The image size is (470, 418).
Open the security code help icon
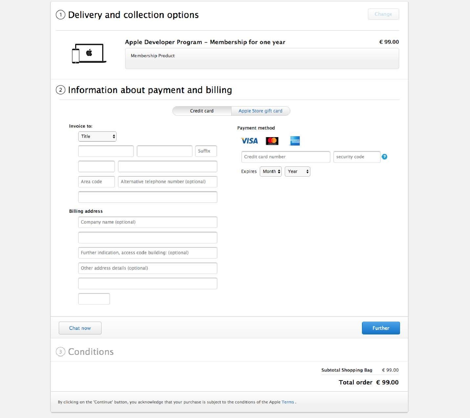[x=385, y=157]
